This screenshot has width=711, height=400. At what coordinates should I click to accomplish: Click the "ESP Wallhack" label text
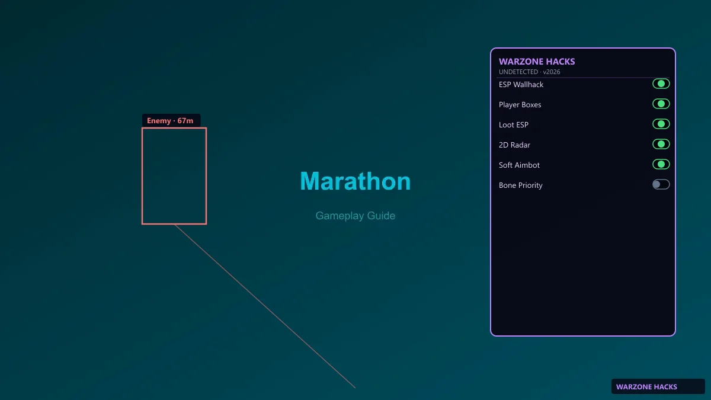pyautogui.click(x=521, y=84)
